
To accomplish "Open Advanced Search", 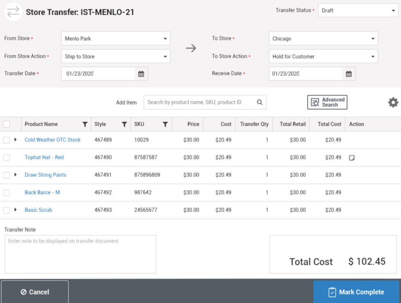I will 327,102.
